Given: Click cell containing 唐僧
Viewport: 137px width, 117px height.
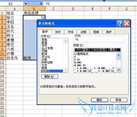Looking at the screenshot, I should click(15, 40).
